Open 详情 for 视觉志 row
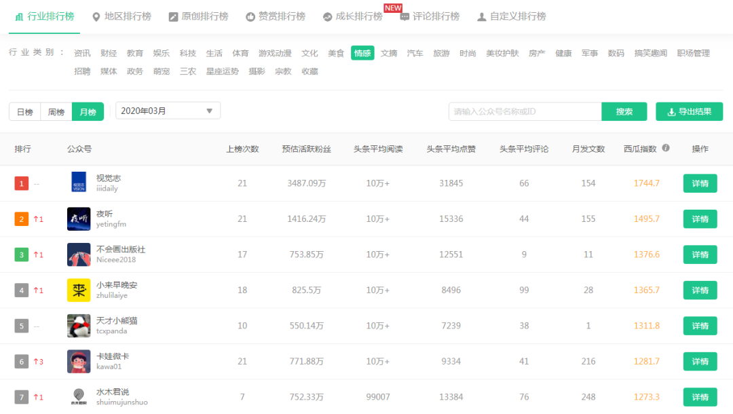Image resolution: width=733 pixels, height=414 pixels. 700,183
